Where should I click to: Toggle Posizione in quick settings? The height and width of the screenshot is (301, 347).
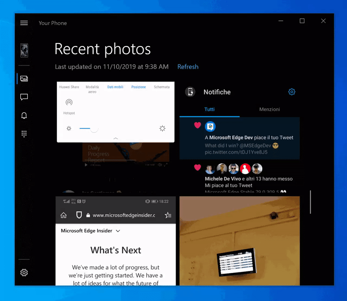[x=139, y=87]
